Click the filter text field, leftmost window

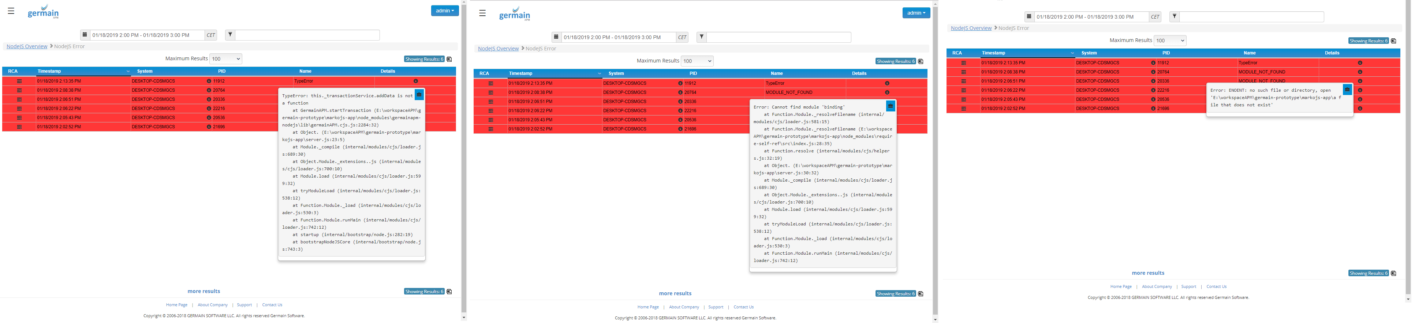coord(307,35)
